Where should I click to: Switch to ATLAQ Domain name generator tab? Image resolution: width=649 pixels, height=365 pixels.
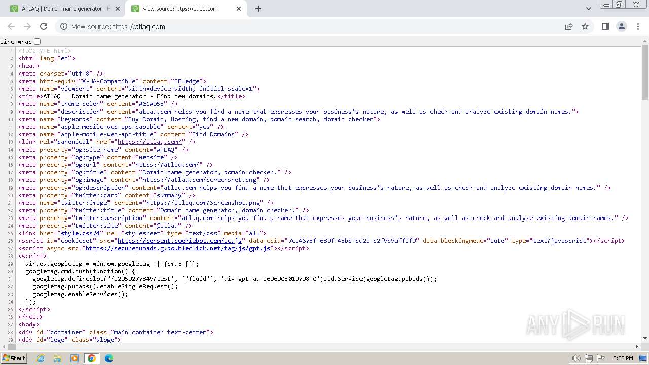[65, 9]
